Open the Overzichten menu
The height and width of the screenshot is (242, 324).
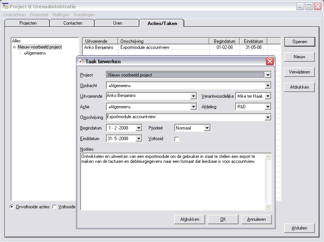pos(14,15)
